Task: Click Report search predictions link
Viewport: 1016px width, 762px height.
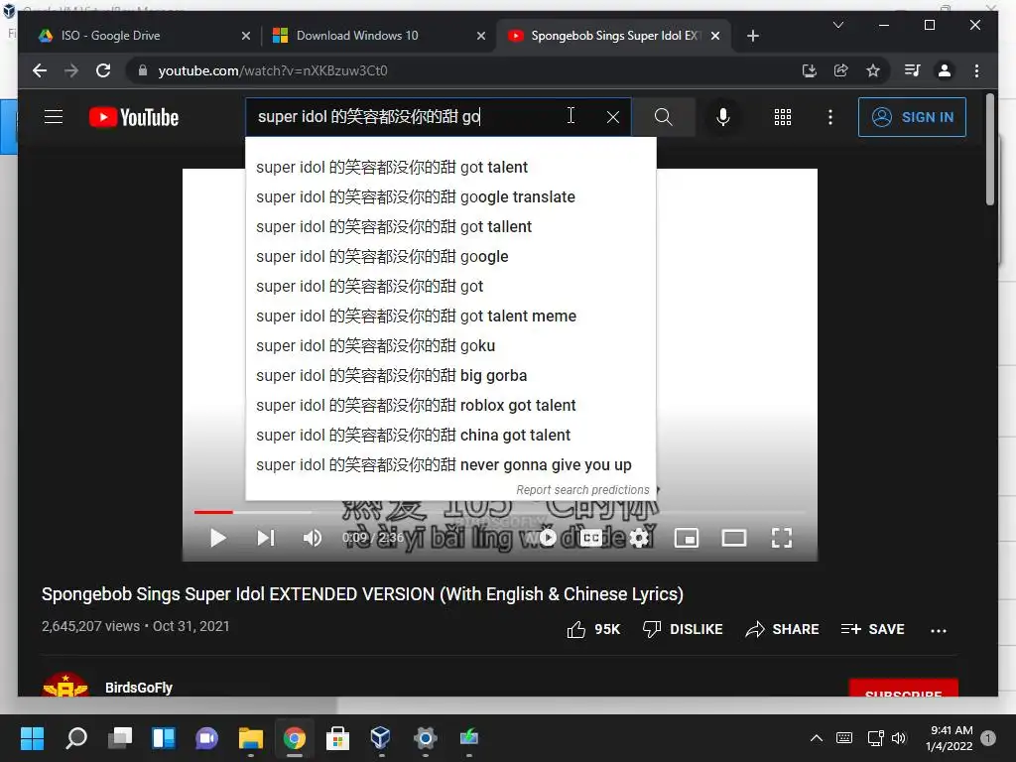Action: point(582,490)
